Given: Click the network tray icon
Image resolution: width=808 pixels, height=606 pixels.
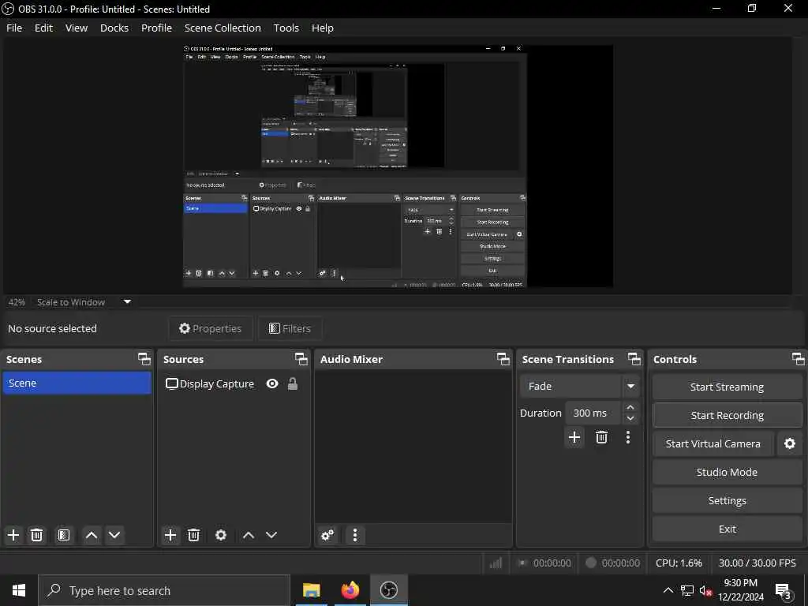Looking at the screenshot, I should (687, 590).
